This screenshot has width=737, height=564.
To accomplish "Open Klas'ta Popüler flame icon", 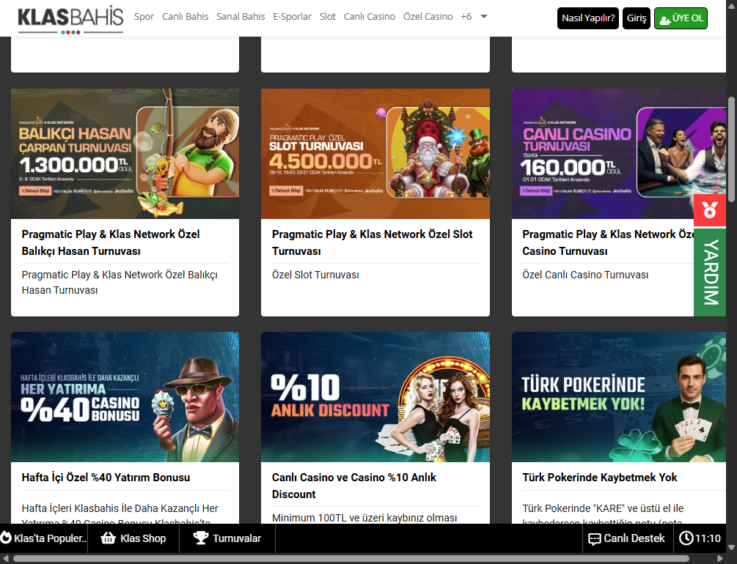I will [x=7, y=538].
